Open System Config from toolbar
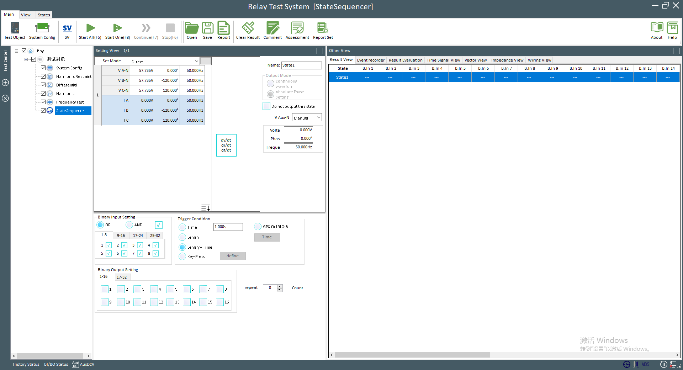The width and height of the screenshot is (683, 370). 42,31
